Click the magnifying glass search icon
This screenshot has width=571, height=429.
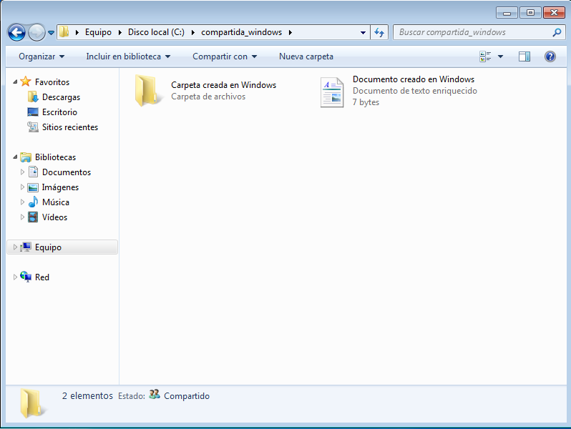557,32
